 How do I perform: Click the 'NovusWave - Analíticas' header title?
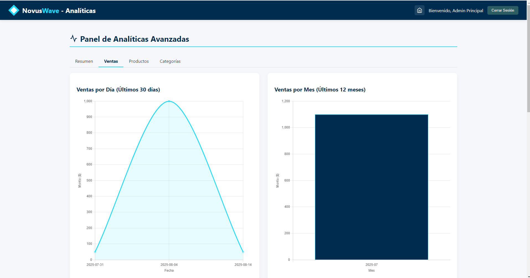click(59, 11)
